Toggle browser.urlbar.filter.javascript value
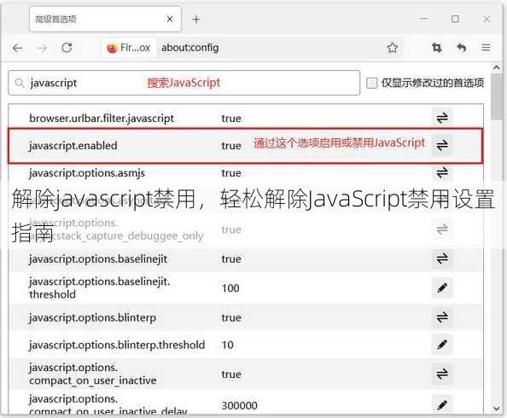Image resolution: width=507 pixels, height=418 pixels. pyautogui.click(x=442, y=118)
